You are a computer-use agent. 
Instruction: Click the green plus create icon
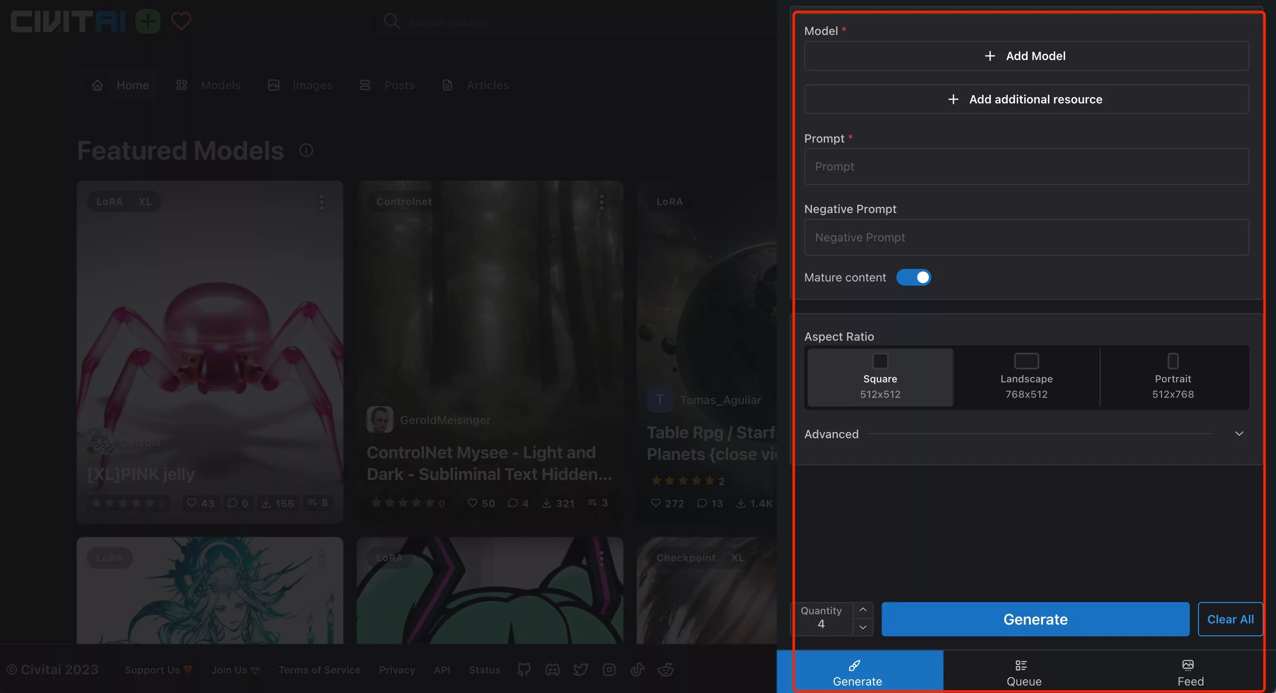(x=148, y=21)
